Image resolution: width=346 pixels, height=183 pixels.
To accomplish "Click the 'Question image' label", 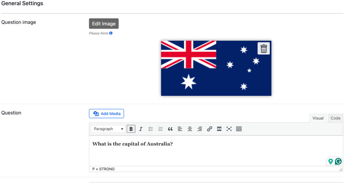I will coord(19,22).
